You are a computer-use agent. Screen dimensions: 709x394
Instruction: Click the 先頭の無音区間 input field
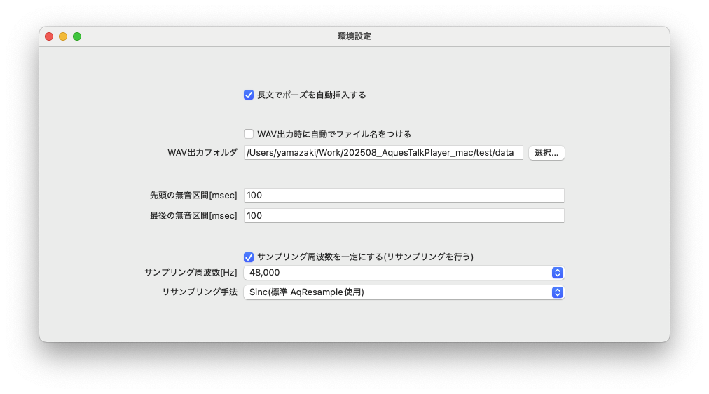404,196
